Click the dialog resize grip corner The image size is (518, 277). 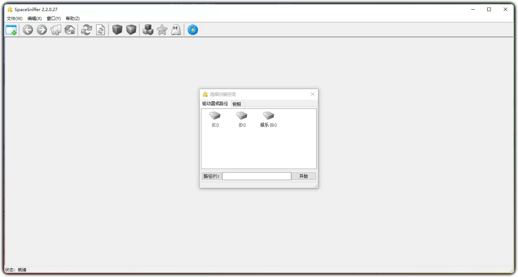(316, 186)
